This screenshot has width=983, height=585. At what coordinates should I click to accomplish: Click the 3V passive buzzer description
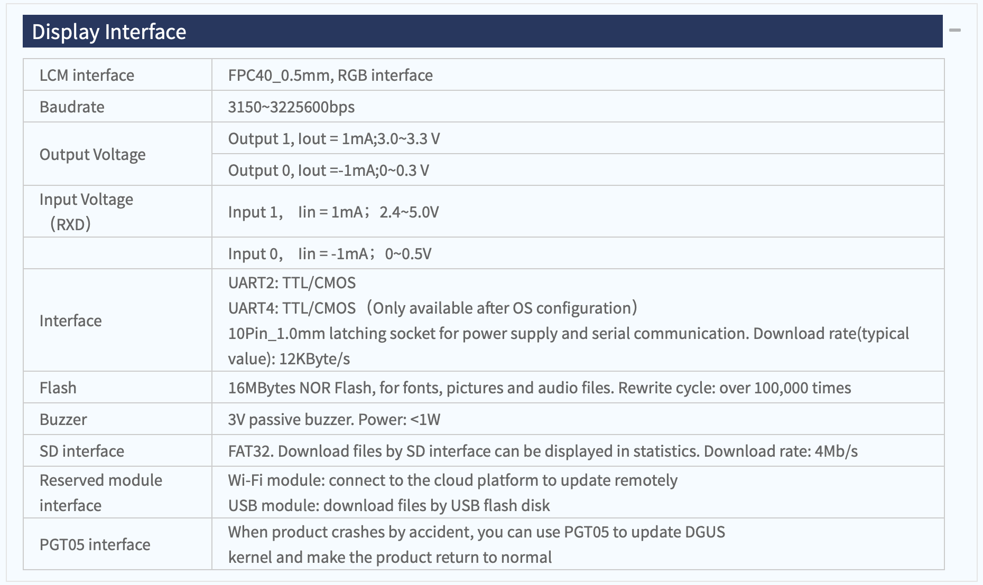tap(334, 419)
